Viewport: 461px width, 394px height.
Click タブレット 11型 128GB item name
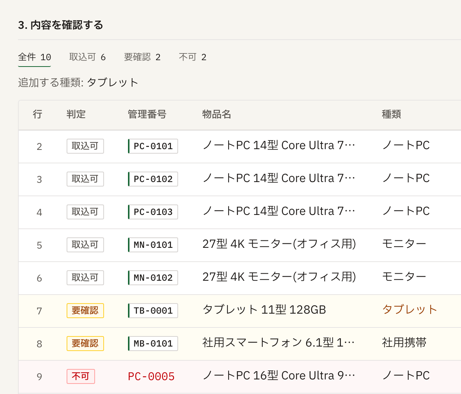point(264,310)
